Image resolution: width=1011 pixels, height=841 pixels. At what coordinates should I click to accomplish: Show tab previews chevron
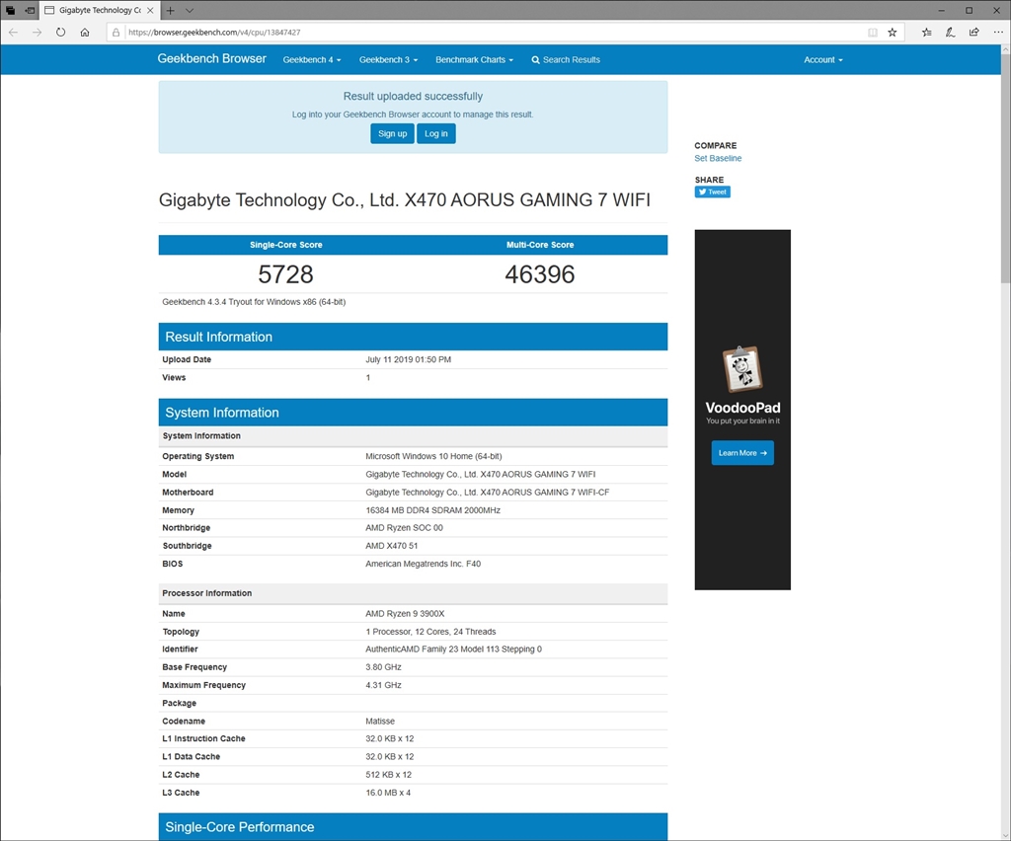pos(189,10)
